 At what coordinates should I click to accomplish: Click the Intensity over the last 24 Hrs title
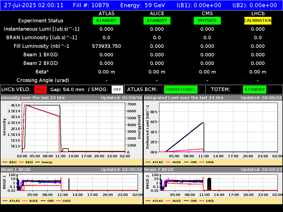[33, 98]
